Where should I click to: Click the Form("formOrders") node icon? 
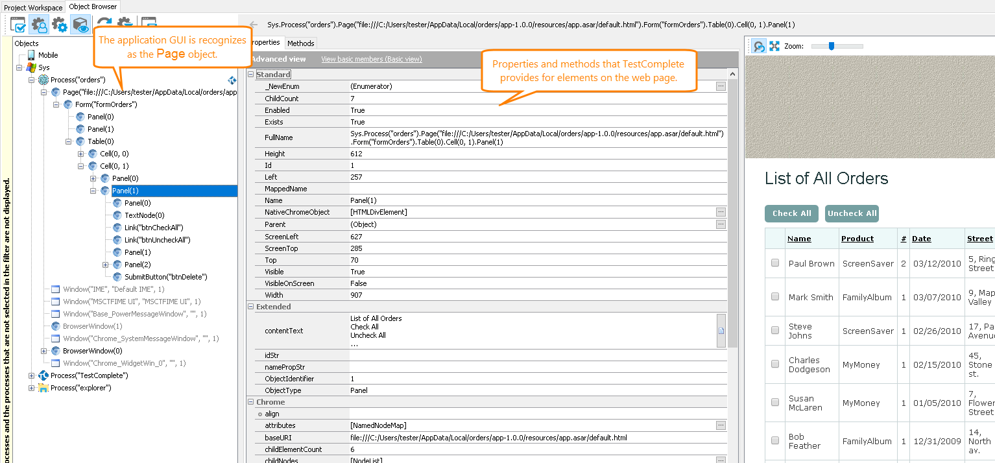click(x=68, y=104)
